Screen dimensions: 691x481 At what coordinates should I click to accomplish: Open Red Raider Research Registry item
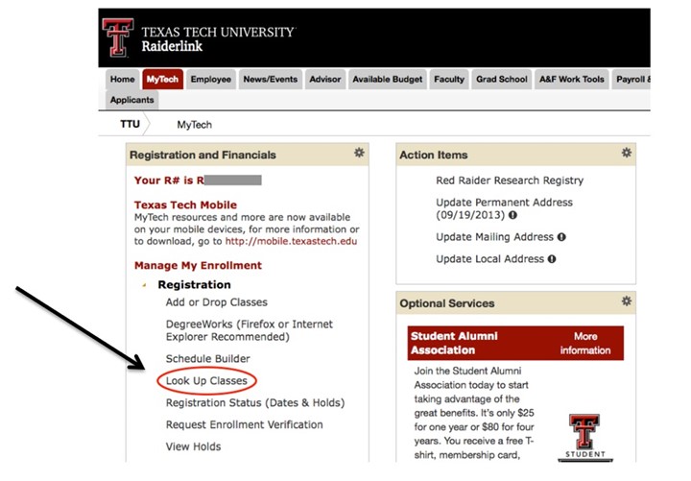509,180
